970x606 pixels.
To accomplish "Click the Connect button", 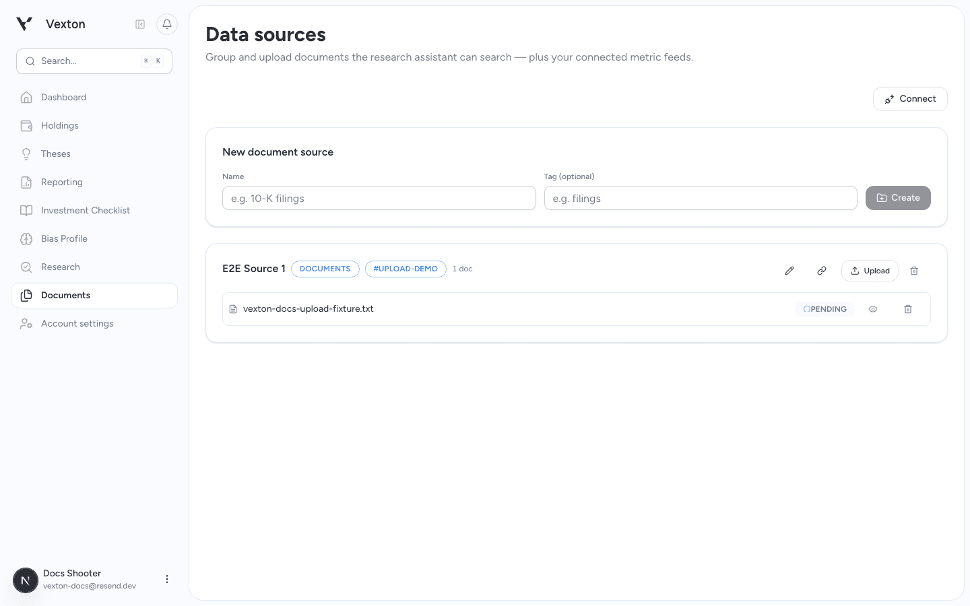I will (x=910, y=99).
